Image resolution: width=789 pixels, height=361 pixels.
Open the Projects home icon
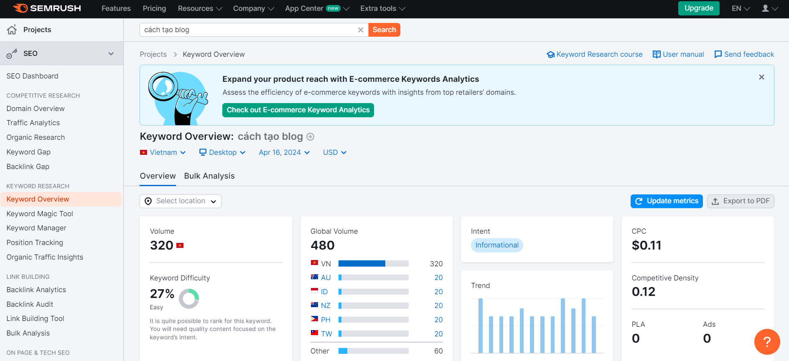pos(12,30)
